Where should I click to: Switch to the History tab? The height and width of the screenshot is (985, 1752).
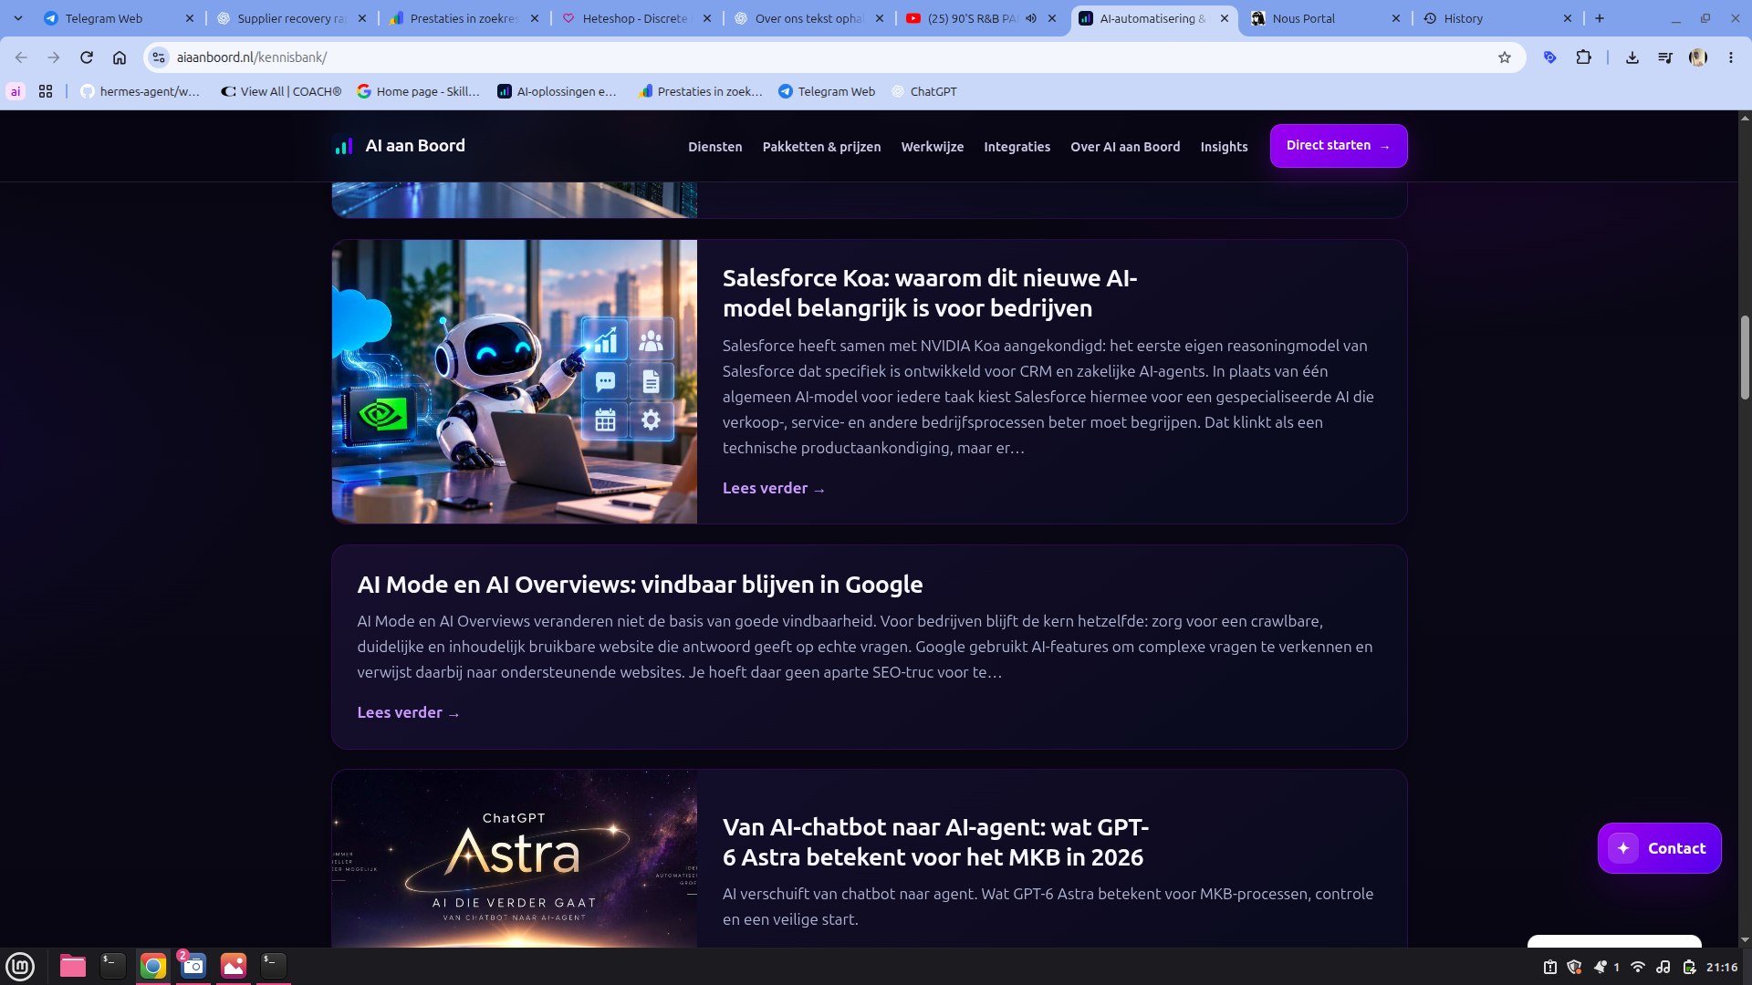[x=1496, y=18]
